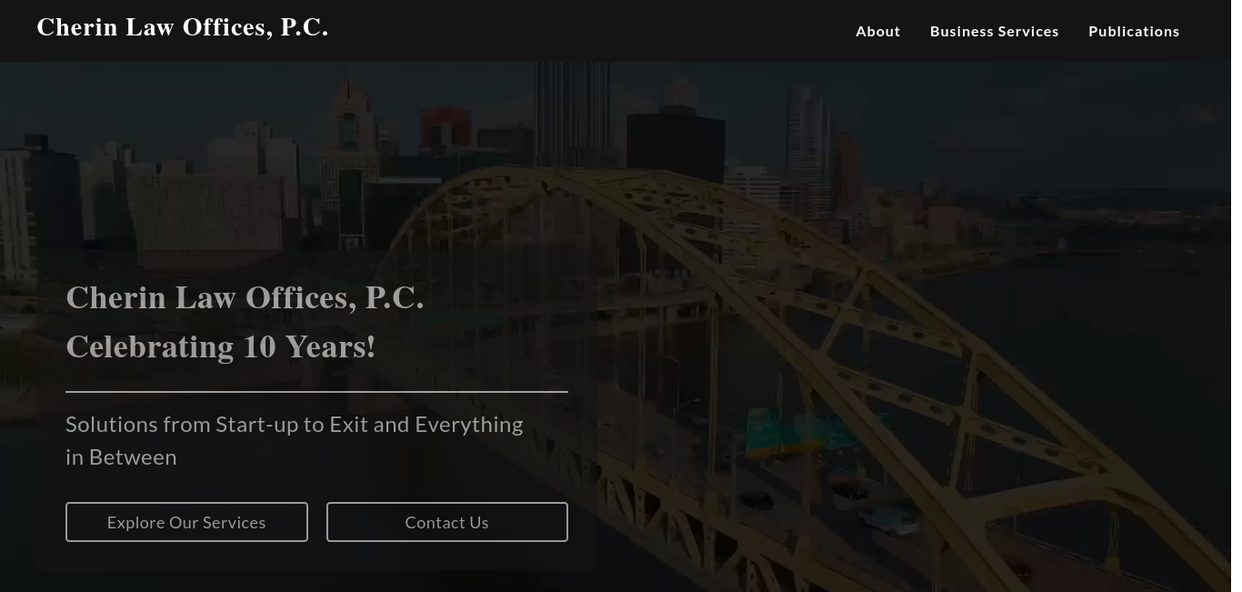Open the About menu item

click(x=877, y=31)
